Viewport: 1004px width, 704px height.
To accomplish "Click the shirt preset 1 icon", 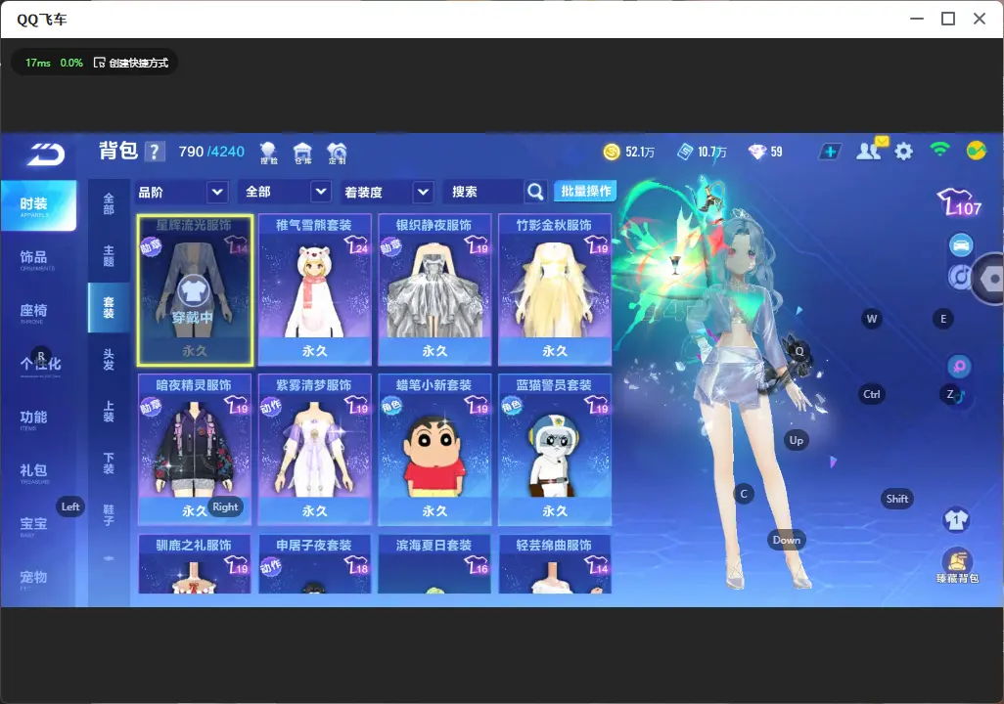I will click(956, 519).
